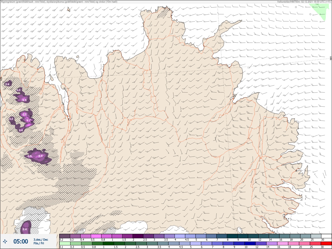Click the darkest green swatch at 1 in the green legend

[108, 244]
